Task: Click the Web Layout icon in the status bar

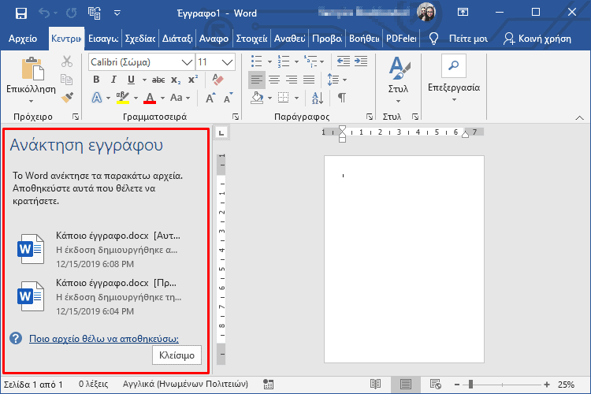Action: pyautogui.click(x=435, y=385)
